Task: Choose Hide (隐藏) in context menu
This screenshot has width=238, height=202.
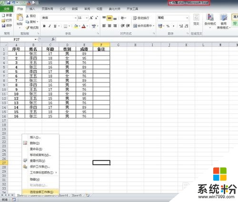Action: (x=40, y=179)
